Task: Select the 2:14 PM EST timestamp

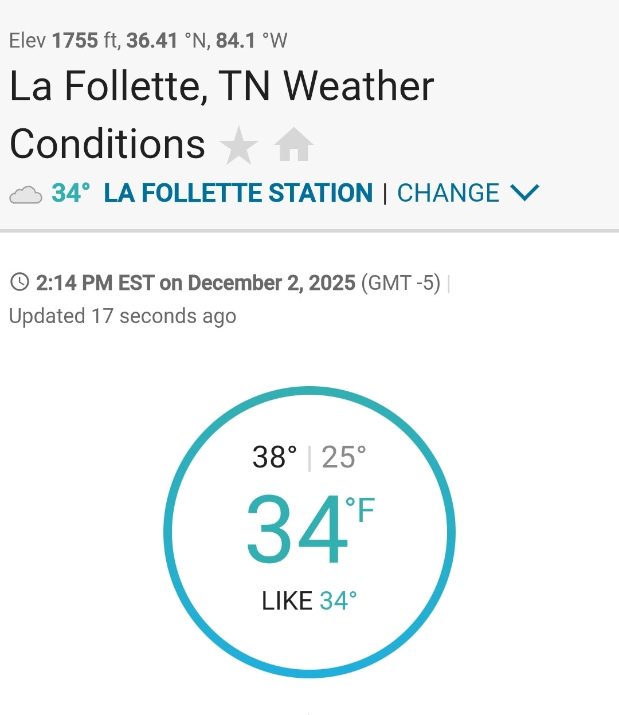Action: point(195,283)
